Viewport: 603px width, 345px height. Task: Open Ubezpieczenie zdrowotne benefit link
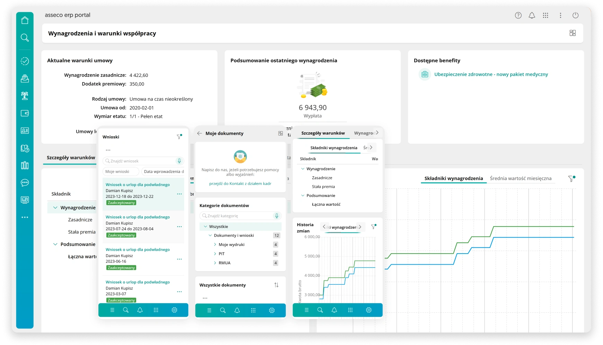click(x=491, y=74)
